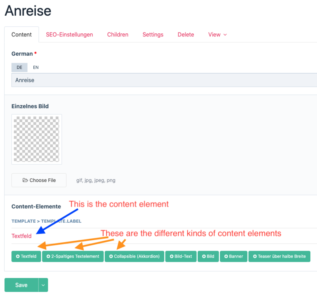Switch to DE language tab
Viewport: 317px width, 294px height.
(x=19, y=67)
